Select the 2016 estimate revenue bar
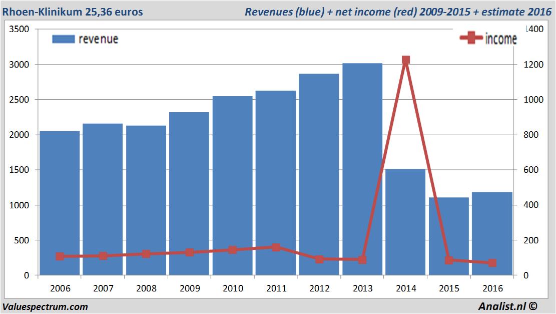The image size is (556, 314). coord(492,234)
